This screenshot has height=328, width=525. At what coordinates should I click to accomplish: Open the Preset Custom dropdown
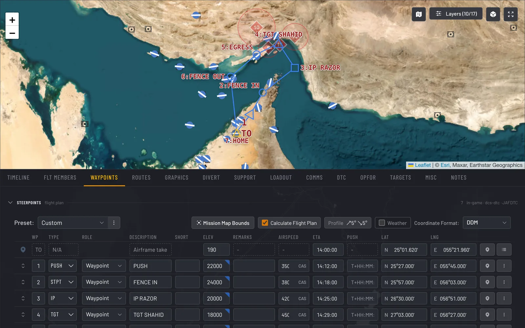coord(73,223)
